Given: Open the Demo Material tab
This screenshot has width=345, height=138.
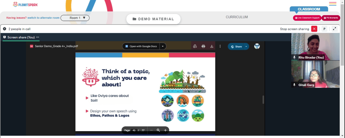Looking at the screenshot, I should coord(154,19).
